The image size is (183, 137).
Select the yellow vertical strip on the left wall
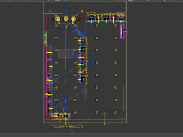point(45,38)
